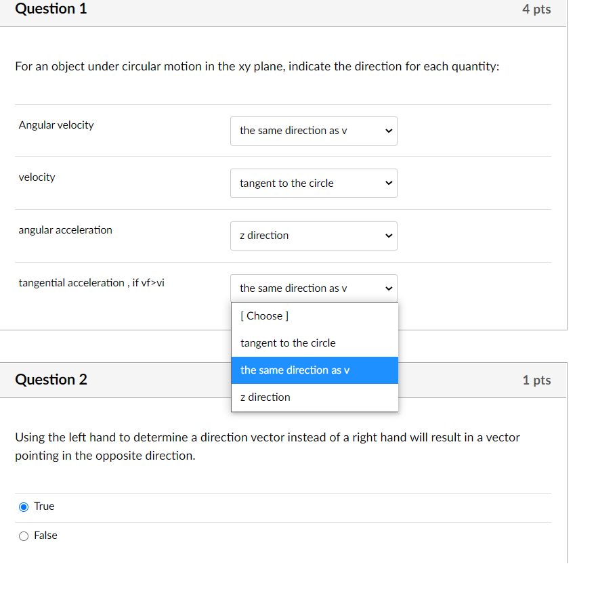Select the False radio button
The image size is (598, 589).
pos(23,535)
